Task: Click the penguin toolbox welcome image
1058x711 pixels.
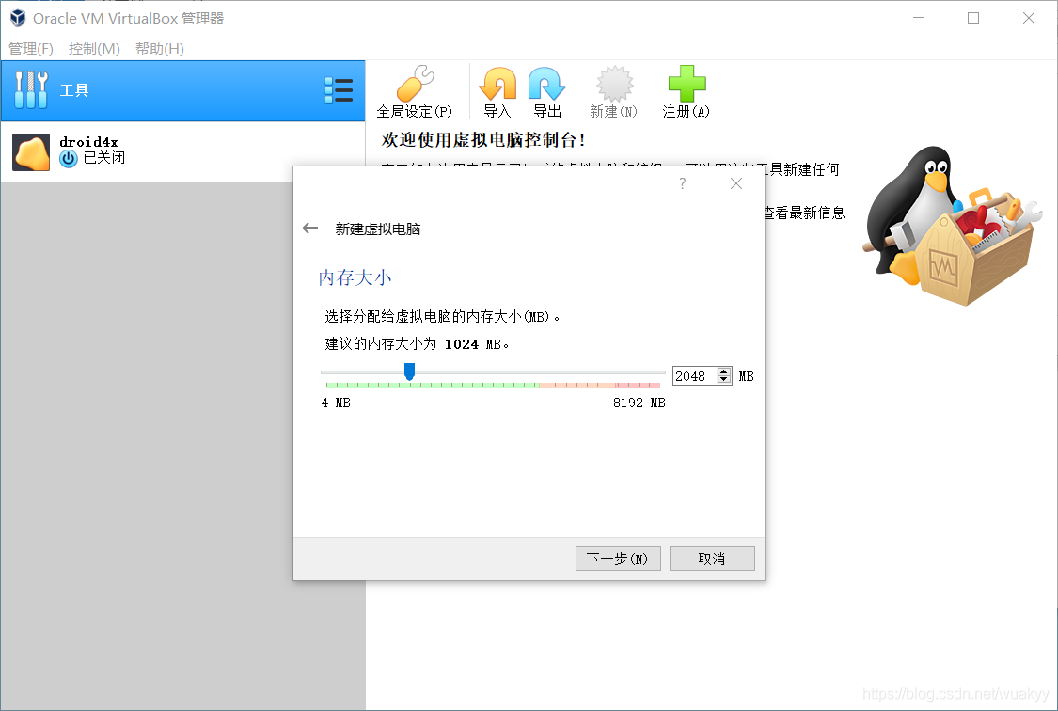Action: [x=952, y=226]
